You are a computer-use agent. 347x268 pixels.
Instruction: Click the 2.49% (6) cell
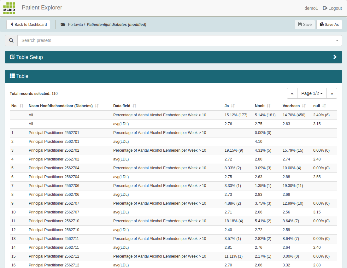coord(321,115)
